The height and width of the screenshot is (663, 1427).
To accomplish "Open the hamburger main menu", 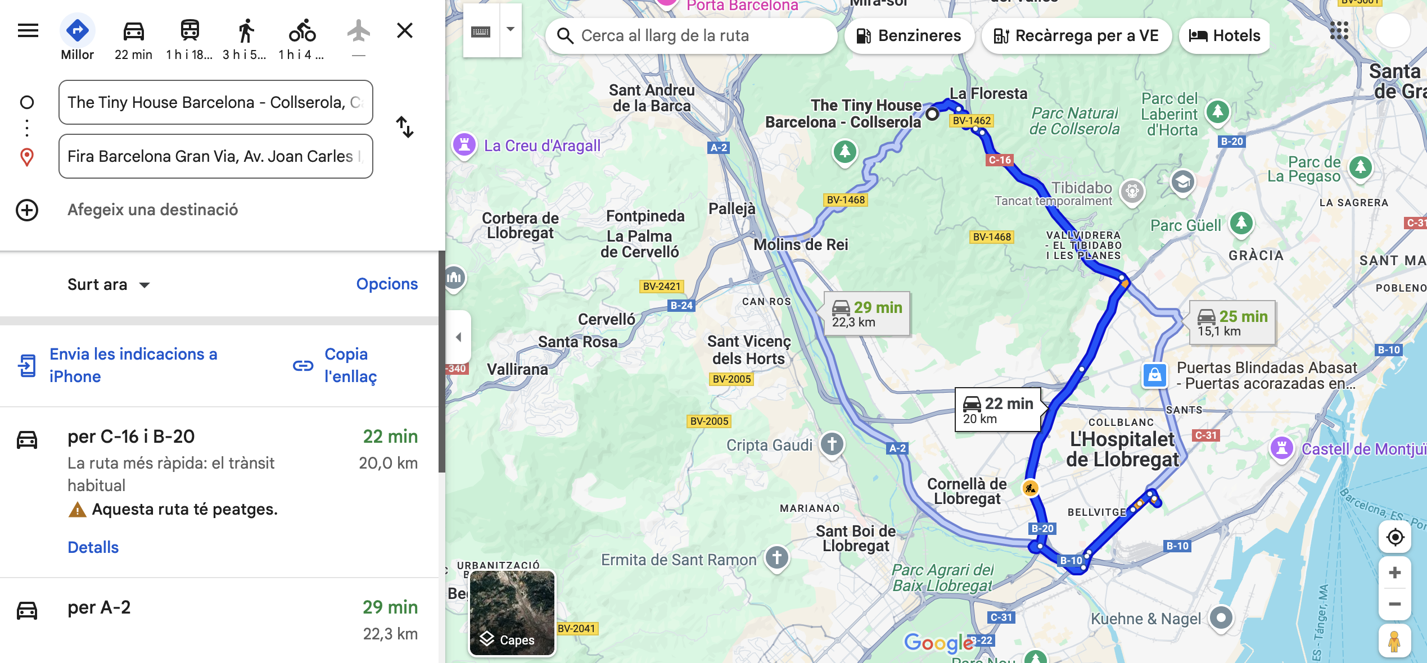I will point(28,30).
